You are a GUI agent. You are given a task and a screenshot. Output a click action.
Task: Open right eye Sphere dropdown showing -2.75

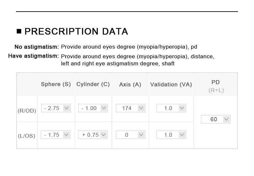pos(56,108)
